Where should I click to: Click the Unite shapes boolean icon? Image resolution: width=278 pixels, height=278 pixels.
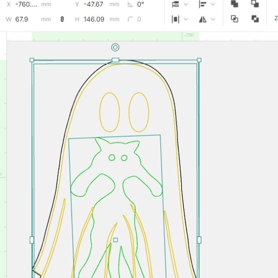[234, 4]
